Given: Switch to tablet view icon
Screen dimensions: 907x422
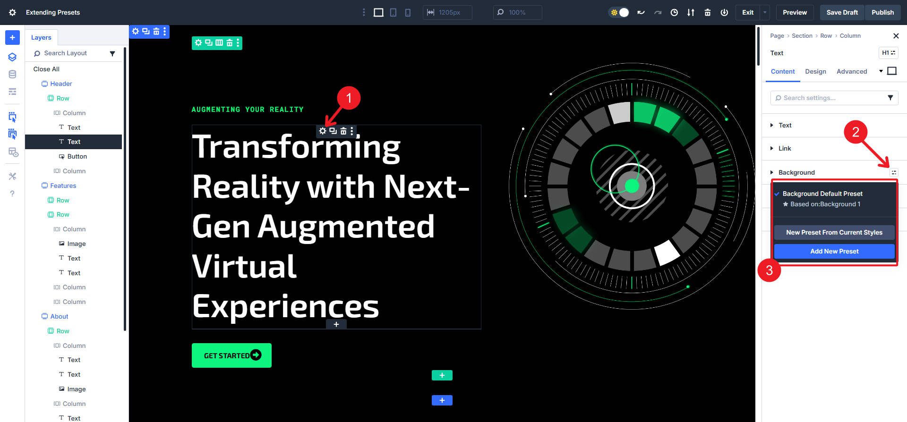Looking at the screenshot, I should point(393,12).
